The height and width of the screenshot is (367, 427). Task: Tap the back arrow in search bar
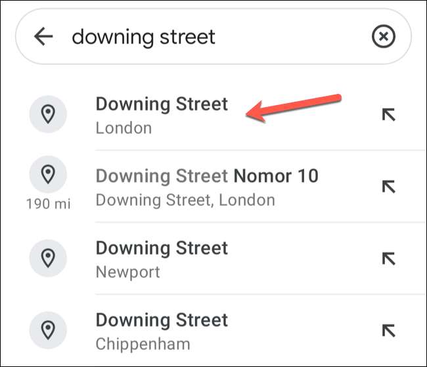[43, 37]
